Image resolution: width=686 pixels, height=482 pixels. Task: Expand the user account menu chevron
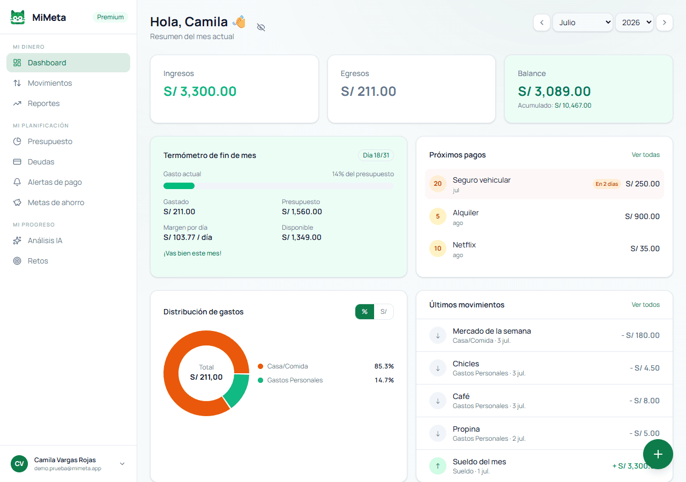point(122,464)
